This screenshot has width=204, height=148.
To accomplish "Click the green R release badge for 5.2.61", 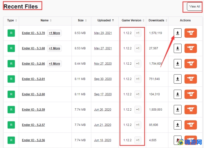I will (x=11, y=79).
